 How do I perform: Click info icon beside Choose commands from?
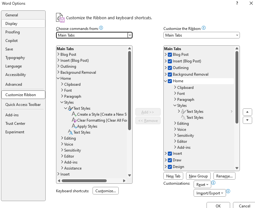[101, 28]
